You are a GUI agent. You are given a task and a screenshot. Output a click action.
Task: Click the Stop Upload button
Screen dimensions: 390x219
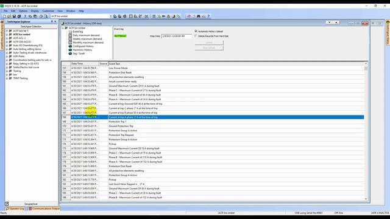(x=209, y=47)
